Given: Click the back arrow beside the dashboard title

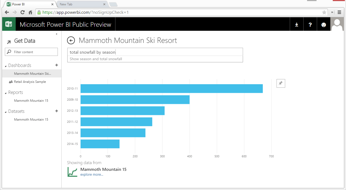Looking at the screenshot, I should click(71, 40).
